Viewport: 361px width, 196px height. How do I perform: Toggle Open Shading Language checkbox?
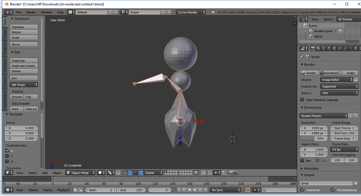(302, 100)
